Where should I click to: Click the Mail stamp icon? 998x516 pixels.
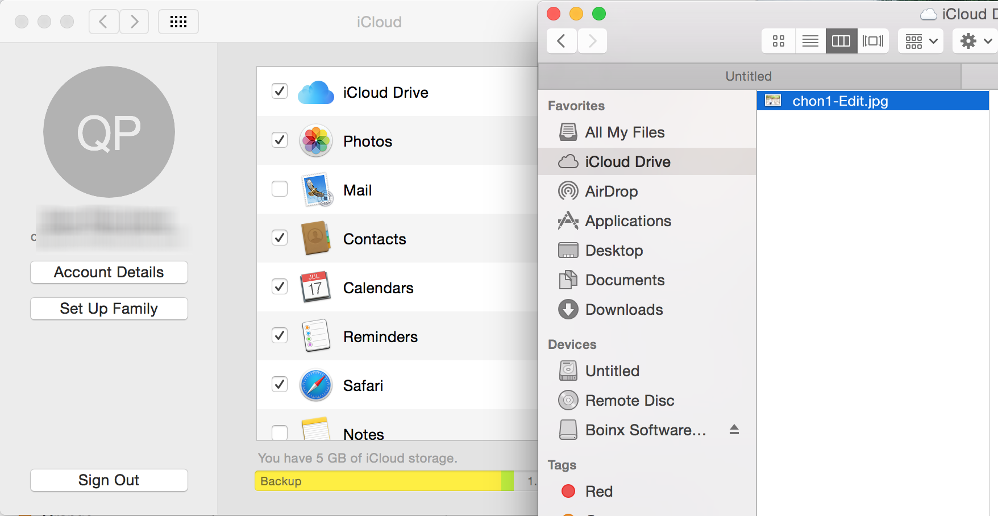click(316, 190)
